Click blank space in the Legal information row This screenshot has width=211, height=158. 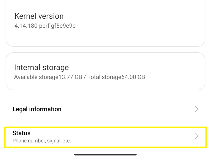pyautogui.click(x=127, y=109)
